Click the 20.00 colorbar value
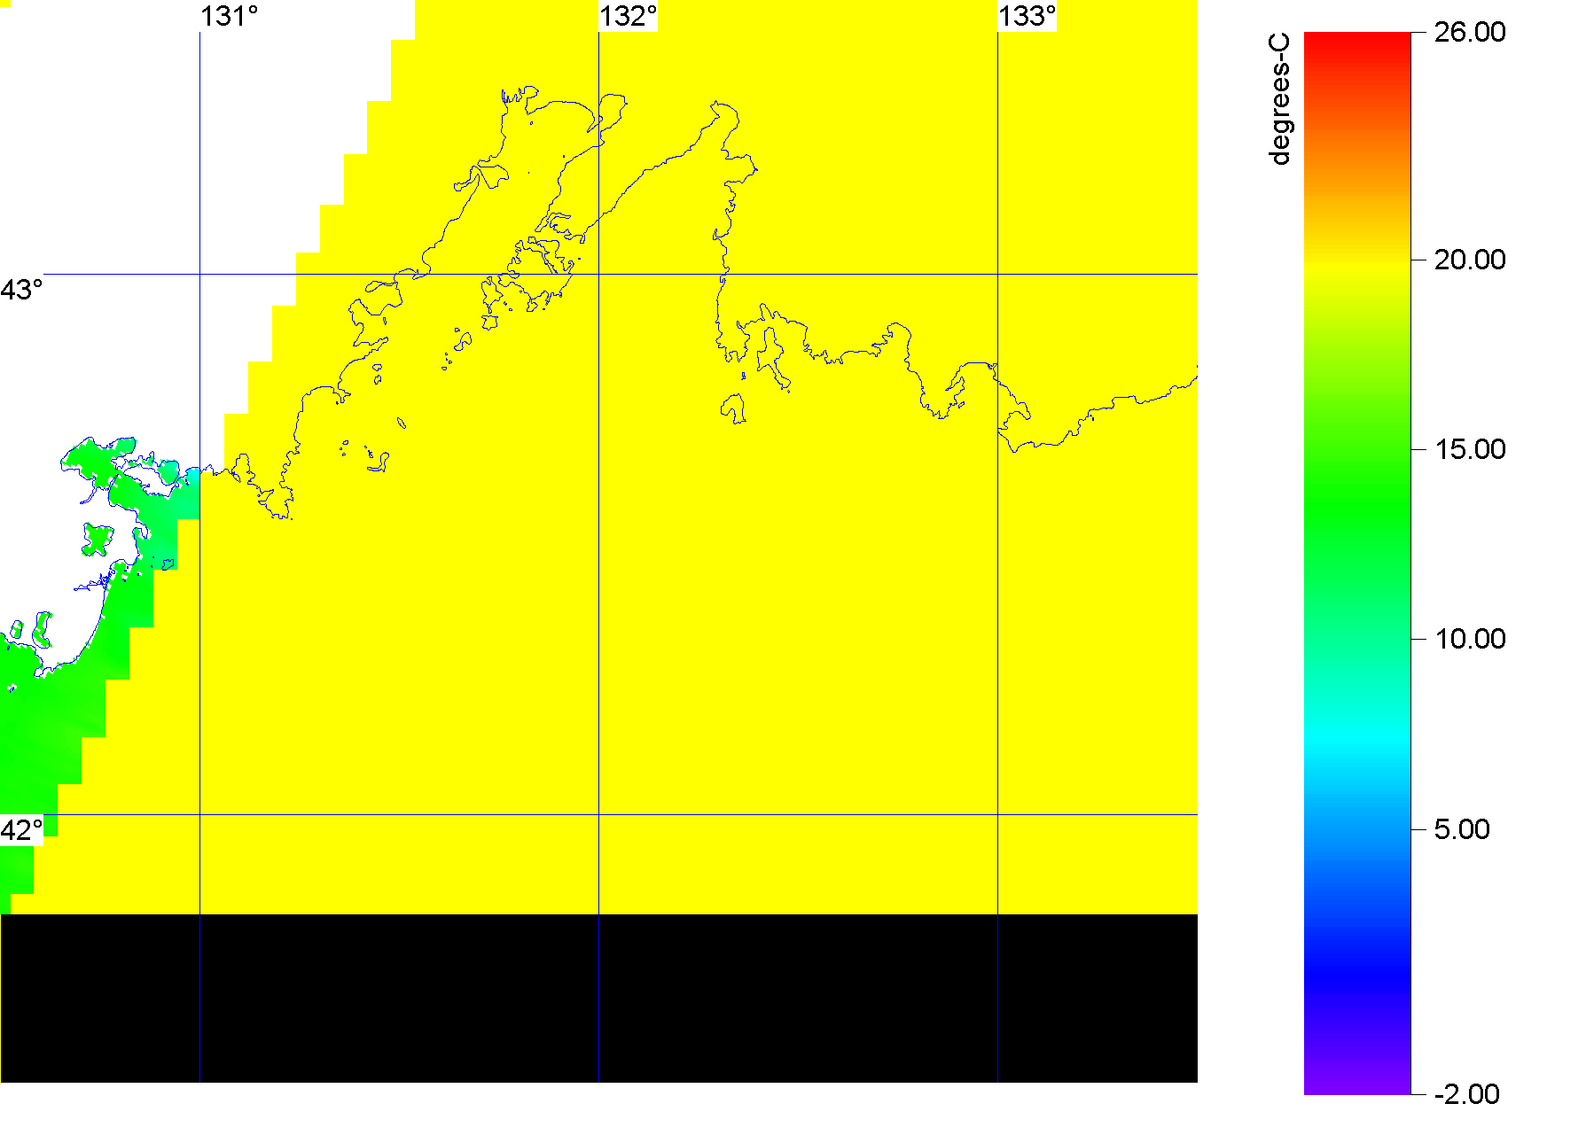This screenshot has height=1127, width=1586. coord(1470,260)
